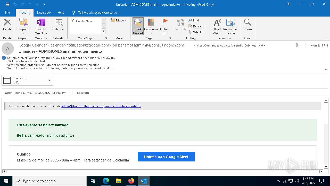This screenshot has width=330, height=186.
Task: Click the Find button
Action: (194, 20)
